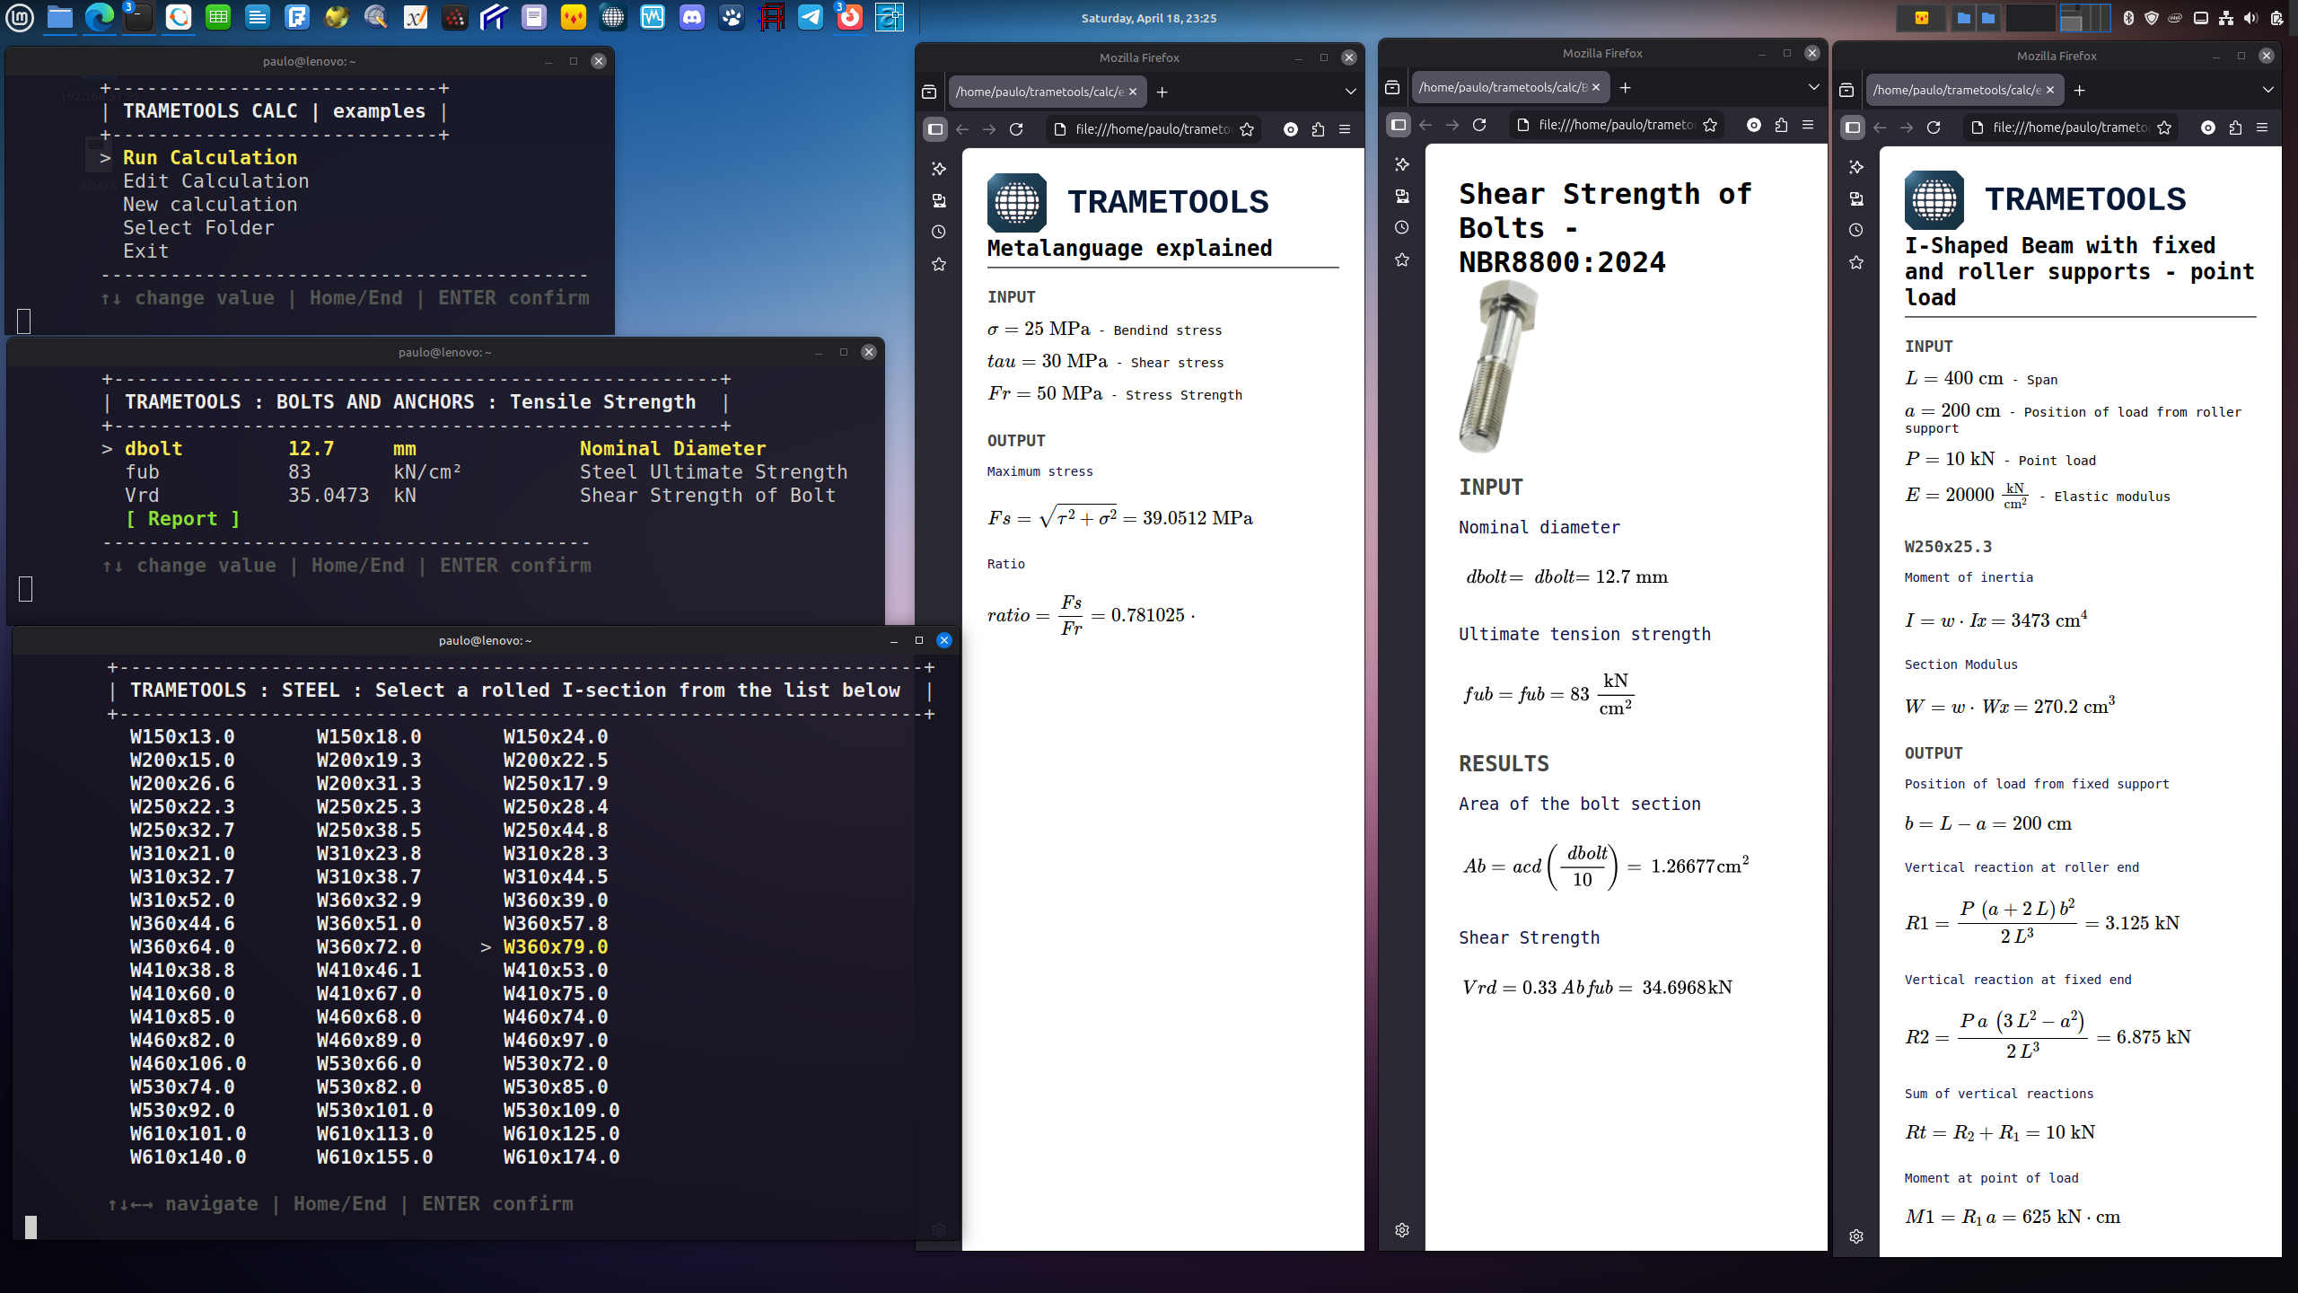The width and height of the screenshot is (2298, 1293).
Task: Toggle sidebar button in Shear Strength window
Action: click(x=1399, y=125)
